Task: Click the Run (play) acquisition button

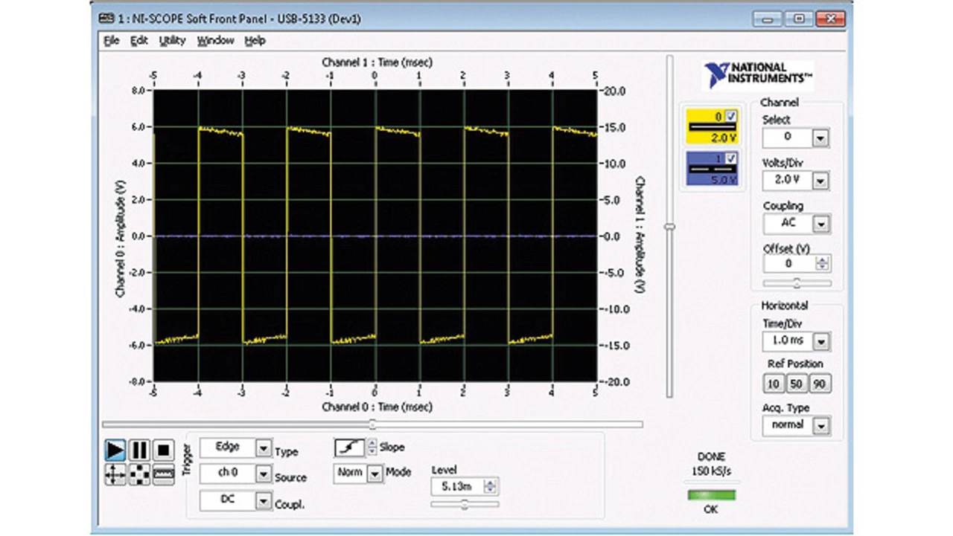Action: tap(115, 450)
